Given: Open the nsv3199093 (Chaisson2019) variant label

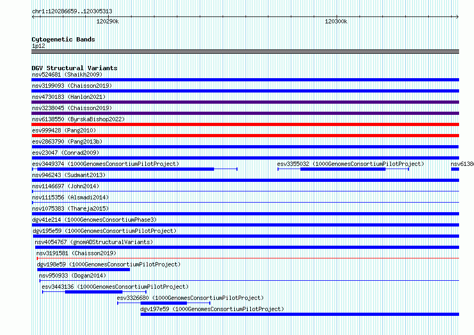Looking at the screenshot, I should [x=72, y=86].
